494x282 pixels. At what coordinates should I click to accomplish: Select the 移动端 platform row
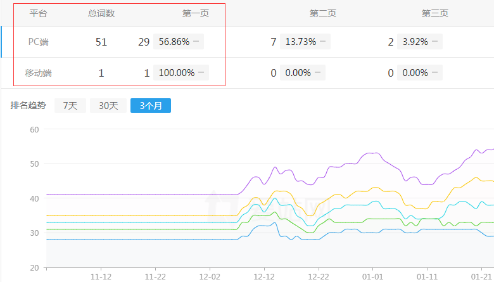(39, 73)
